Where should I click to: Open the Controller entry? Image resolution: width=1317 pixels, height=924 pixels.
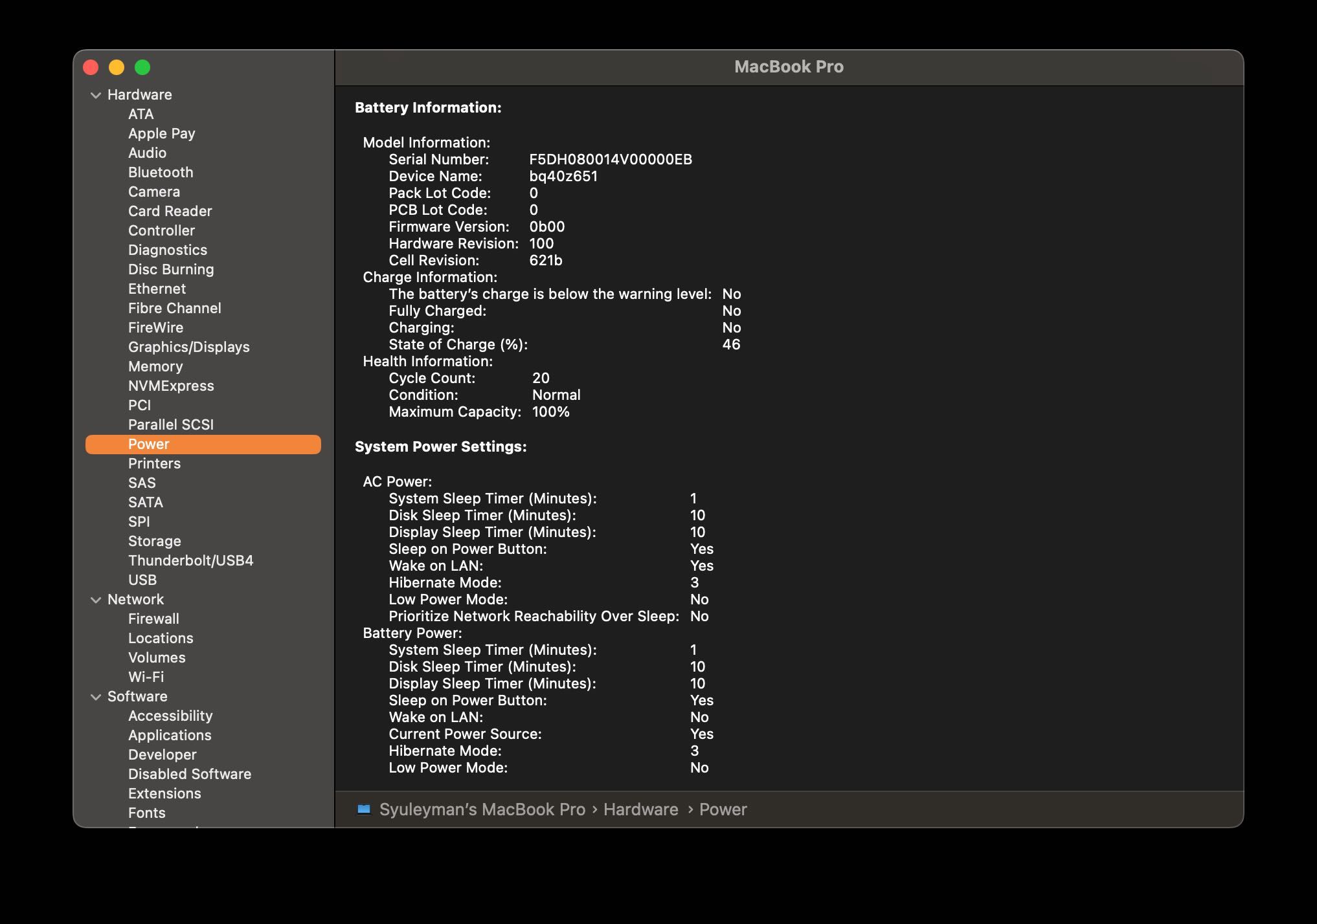[161, 230]
